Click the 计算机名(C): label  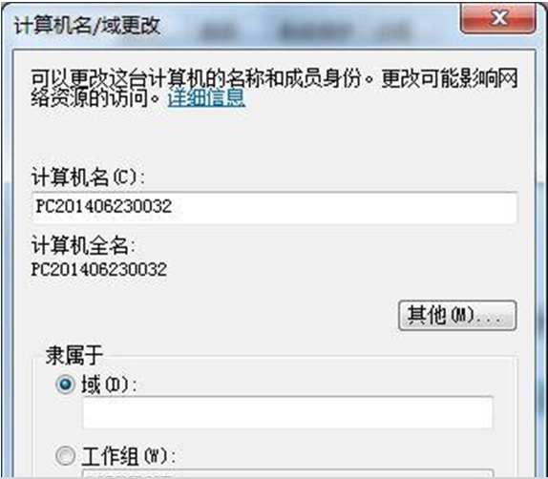[88, 177]
